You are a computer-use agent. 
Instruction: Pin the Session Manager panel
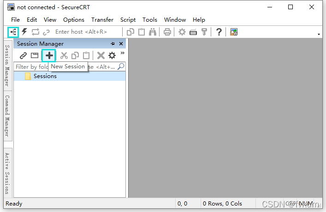[113, 44]
